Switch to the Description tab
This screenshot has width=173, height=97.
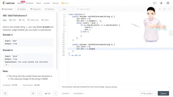[x=7, y=9]
